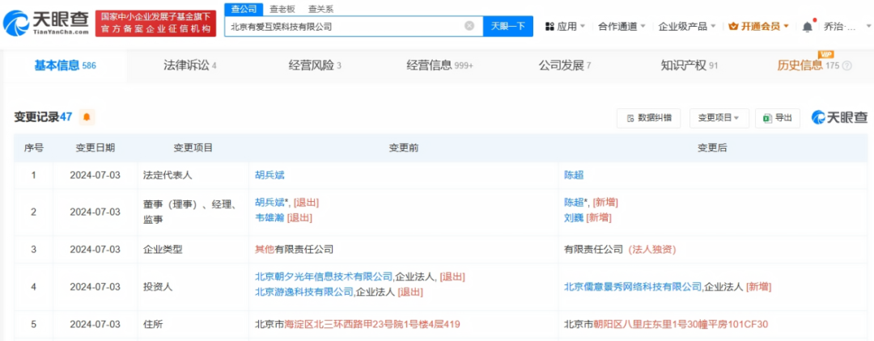Click 开通会员 membership button
The image size is (874, 341).
pyautogui.click(x=758, y=26)
